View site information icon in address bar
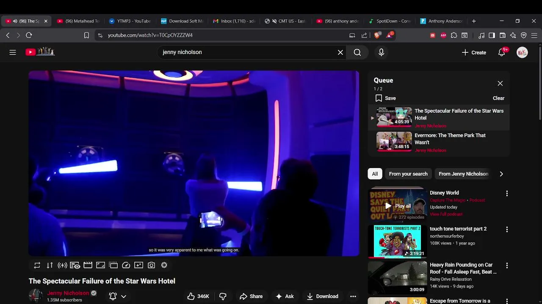The height and width of the screenshot is (304, 542). [x=100, y=35]
